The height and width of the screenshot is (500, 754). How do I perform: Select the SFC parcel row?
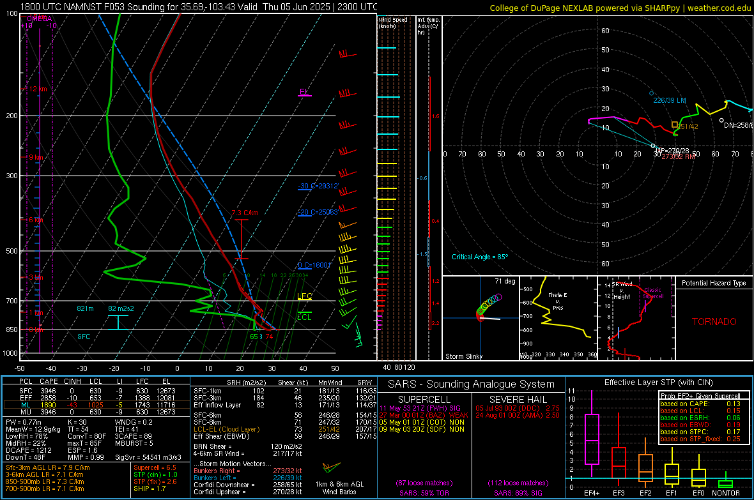[96, 391]
